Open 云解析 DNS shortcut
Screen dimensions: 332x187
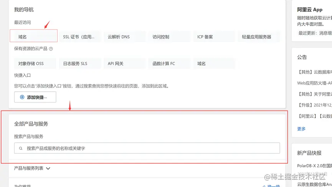[124, 37]
